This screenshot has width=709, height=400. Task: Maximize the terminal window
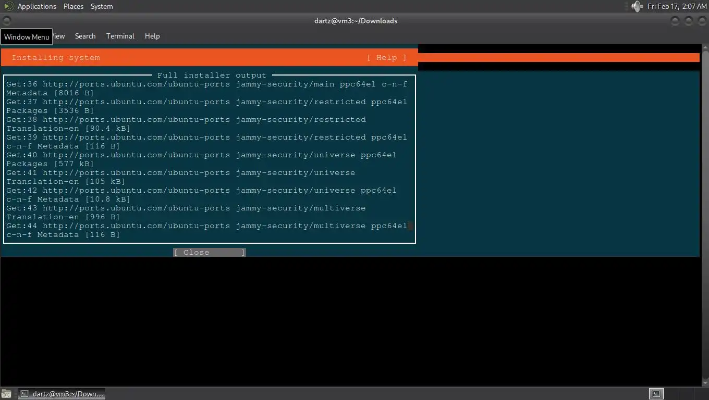point(689,21)
